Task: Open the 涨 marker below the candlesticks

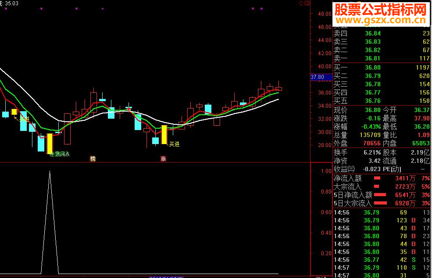Action: [x=164, y=158]
